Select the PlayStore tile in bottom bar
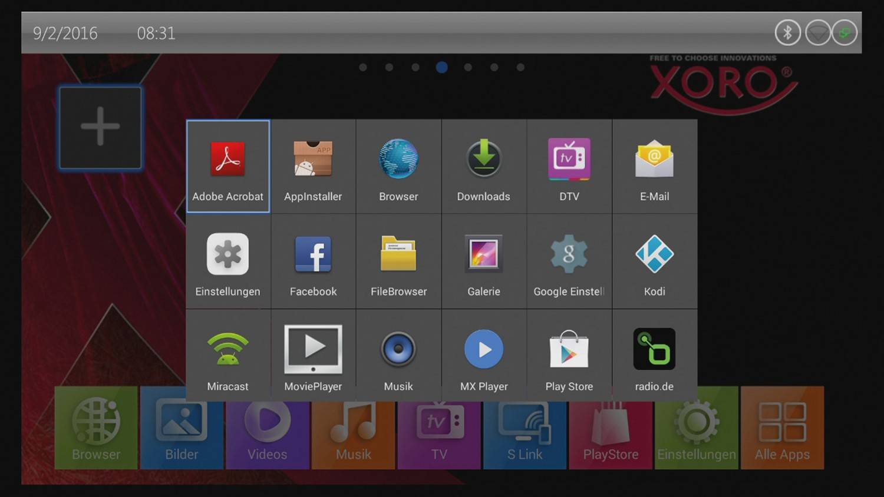Image resolution: width=884 pixels, height=497 pixels. pos(611,436)
